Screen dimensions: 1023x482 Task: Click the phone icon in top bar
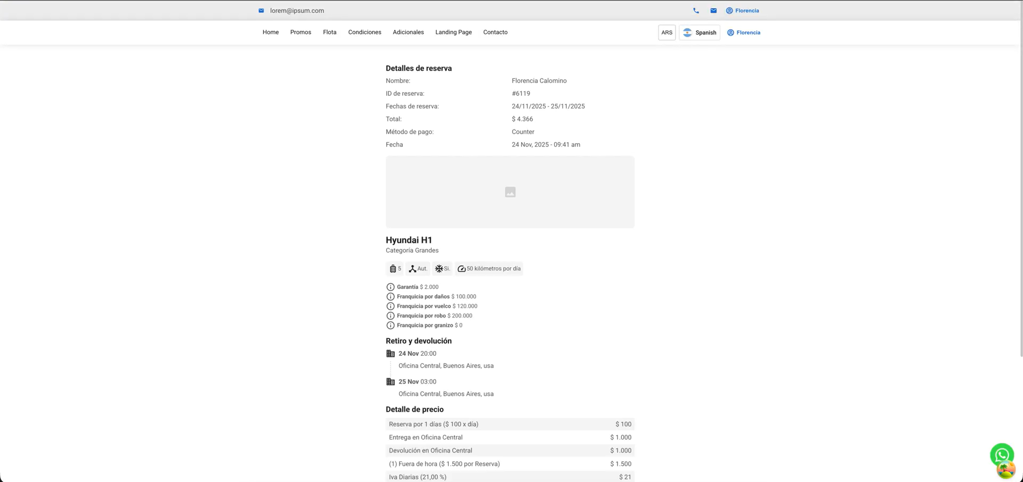pos(696,11)
